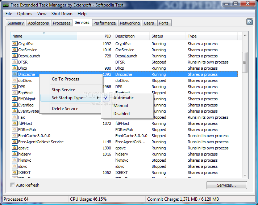Sort by the PID column header
Screen dimensions: 258x205
95,36
